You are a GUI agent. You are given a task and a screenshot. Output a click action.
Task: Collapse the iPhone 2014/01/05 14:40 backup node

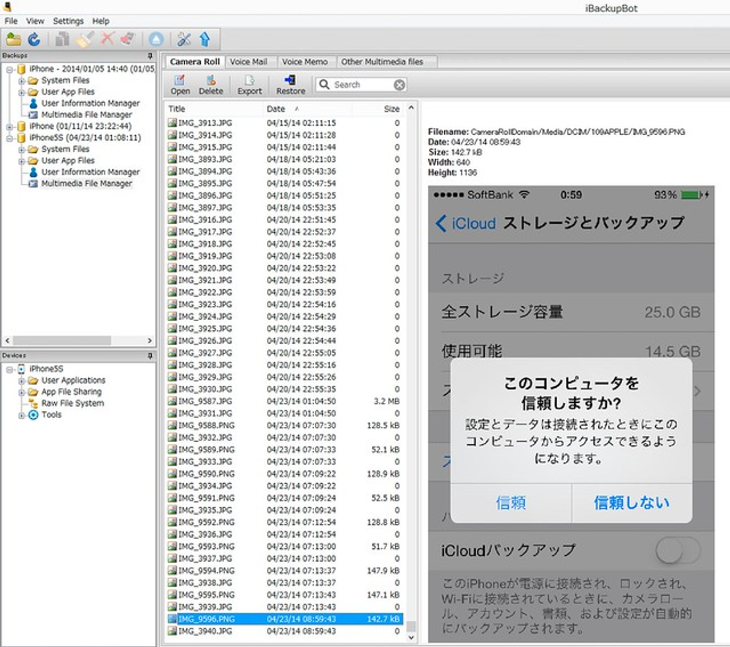coord(10,69)
